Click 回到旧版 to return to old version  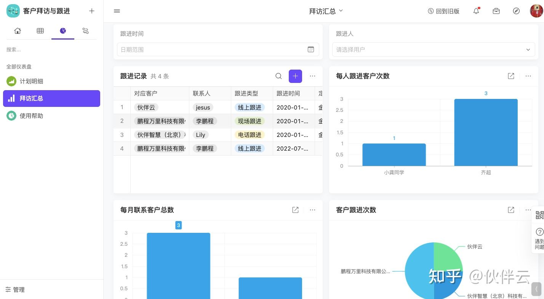click(443, 11)
